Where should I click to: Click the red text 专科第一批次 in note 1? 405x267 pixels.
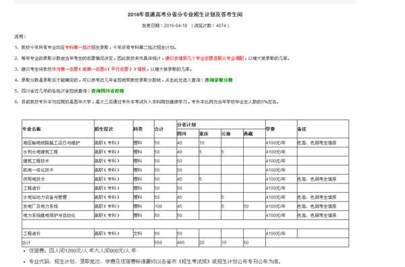(78, 47)
